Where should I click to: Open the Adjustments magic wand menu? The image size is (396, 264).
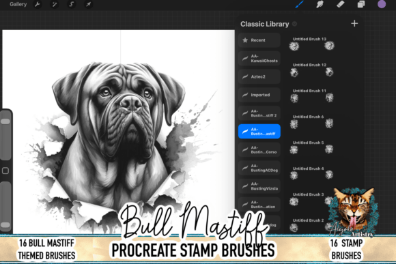click(x=55, y=4)
